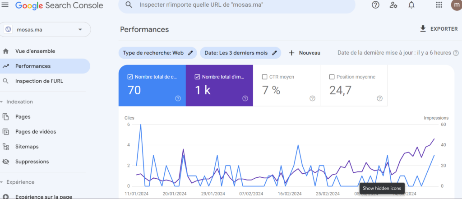
Task: Click help icon beside last update date
Action: click(x=457, y=53)
